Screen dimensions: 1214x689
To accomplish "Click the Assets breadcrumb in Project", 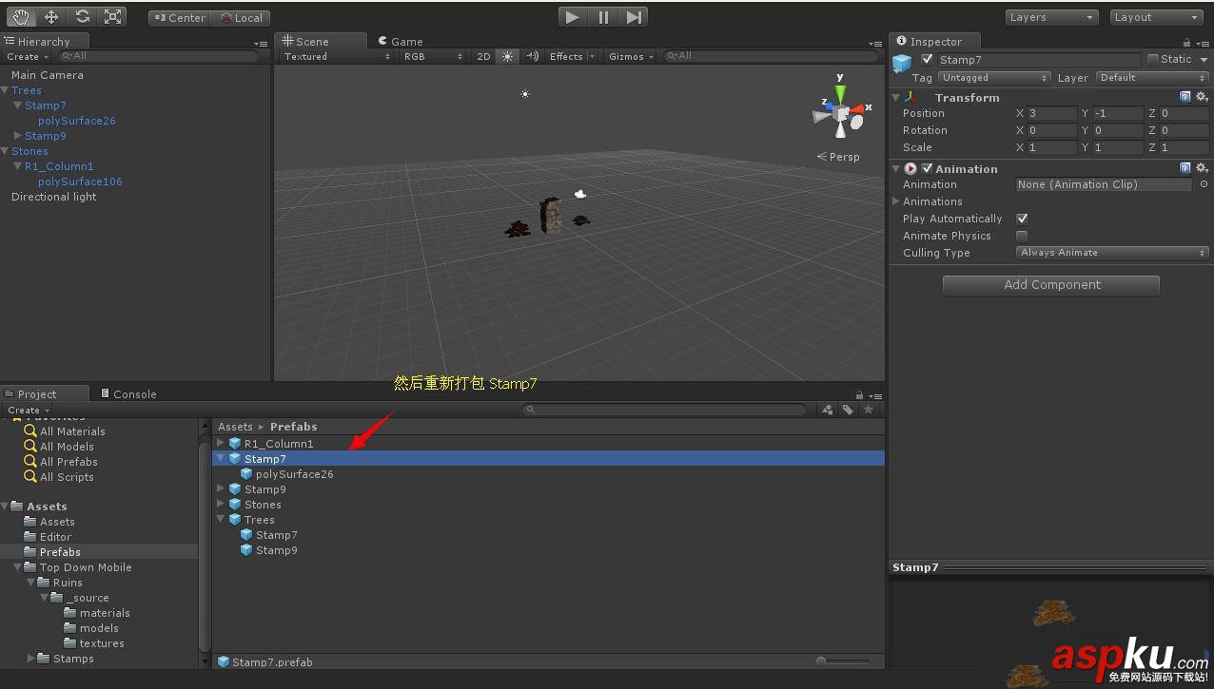I will coord(235,427).
